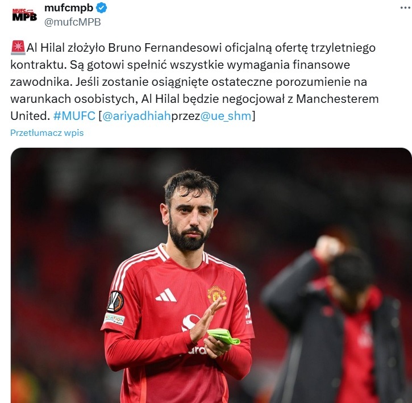Click the word 'Manchesterem' in the post text
Screen dimensions: 412x403
pos(338,99)
